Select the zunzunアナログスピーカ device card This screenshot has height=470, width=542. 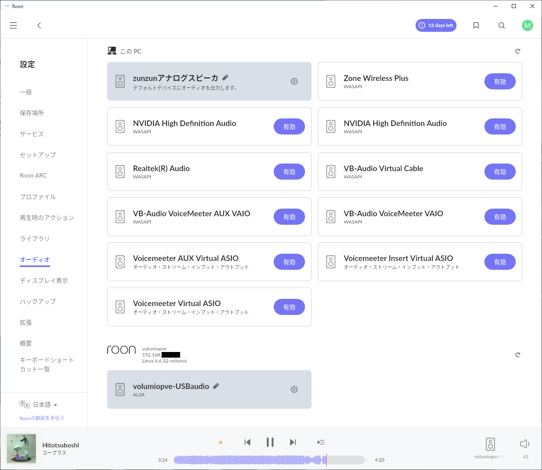click(209, 81)
